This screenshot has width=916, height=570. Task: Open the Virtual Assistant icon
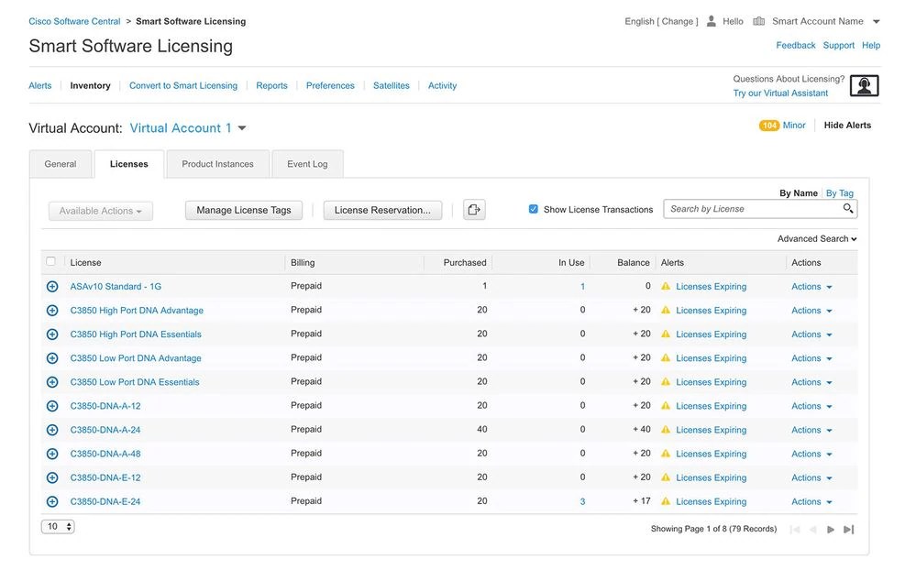tap(863, 85)
